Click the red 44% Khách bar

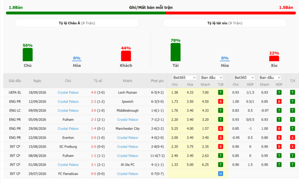pos(126,56)
